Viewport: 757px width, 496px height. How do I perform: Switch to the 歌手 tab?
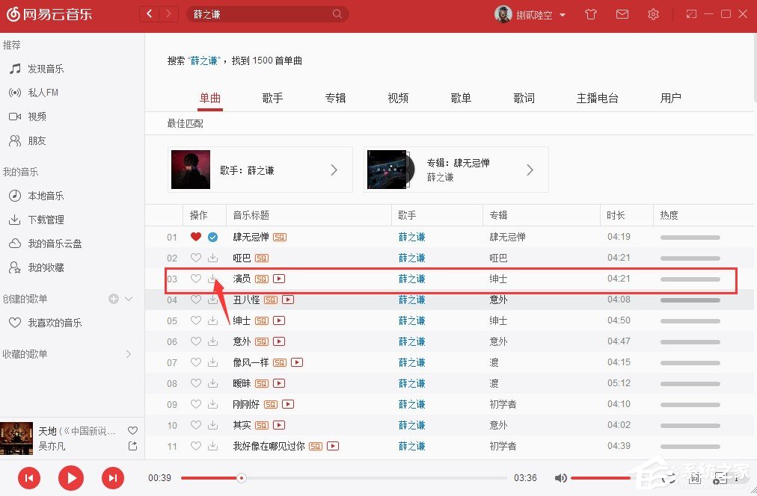[x=272, y=98]
